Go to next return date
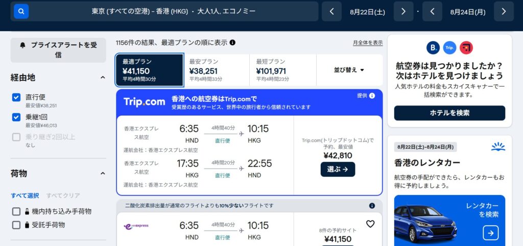The height and width of the screenshot is (246, 523). pos(504,11)
